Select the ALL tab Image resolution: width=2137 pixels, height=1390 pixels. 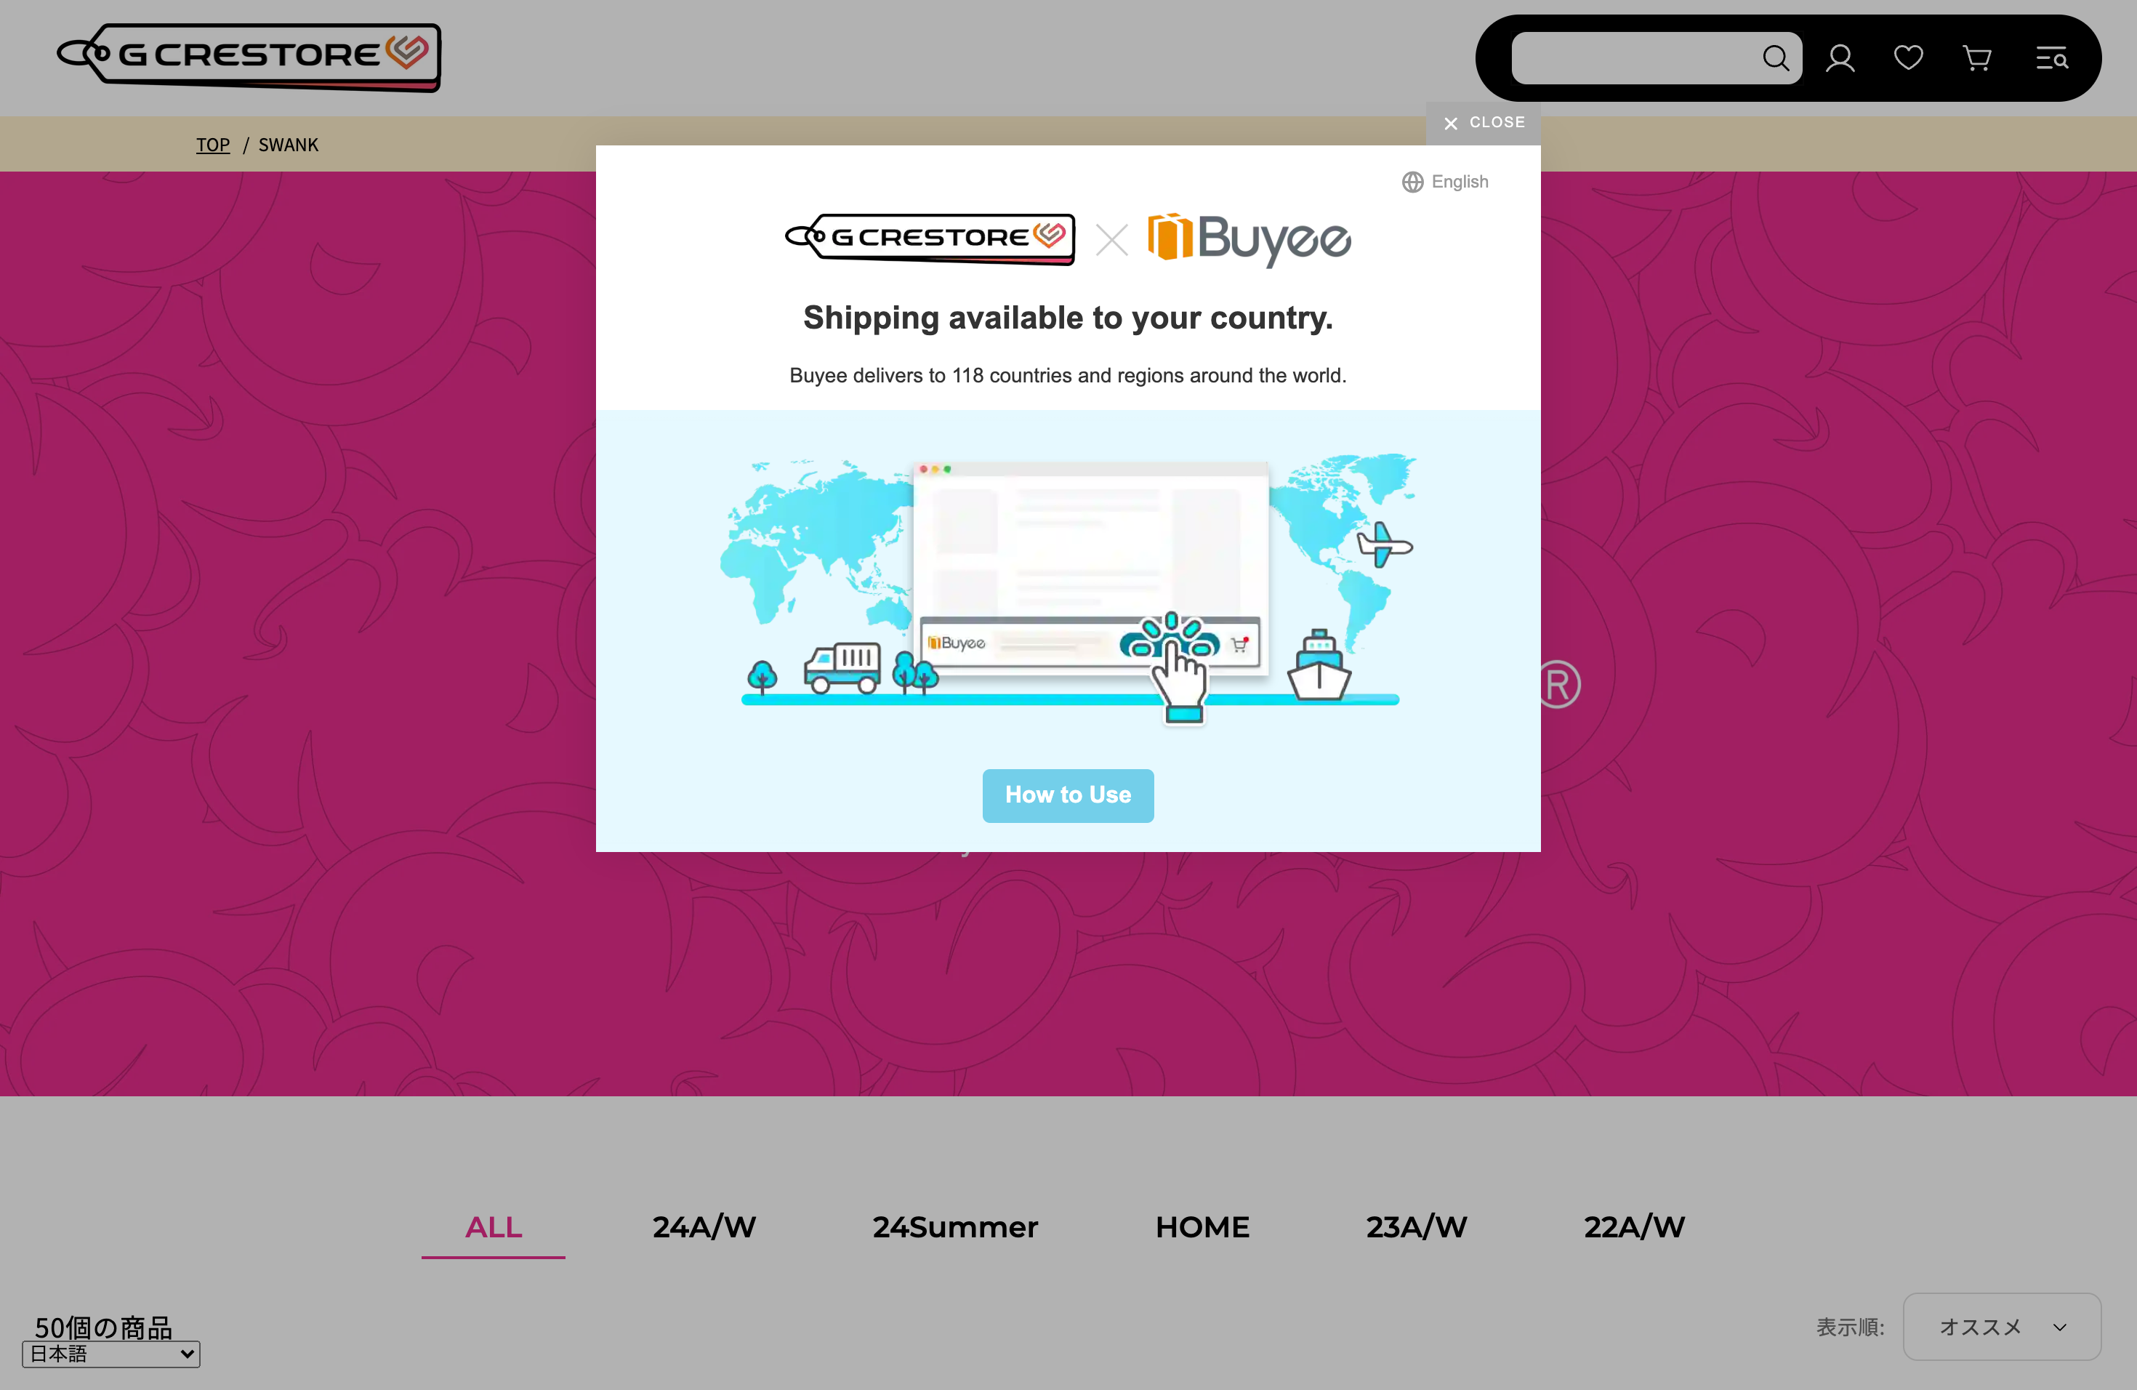pyautogui.click(x=493, y=1226)
